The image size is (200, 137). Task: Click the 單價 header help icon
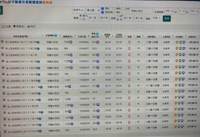coord(98,34)
